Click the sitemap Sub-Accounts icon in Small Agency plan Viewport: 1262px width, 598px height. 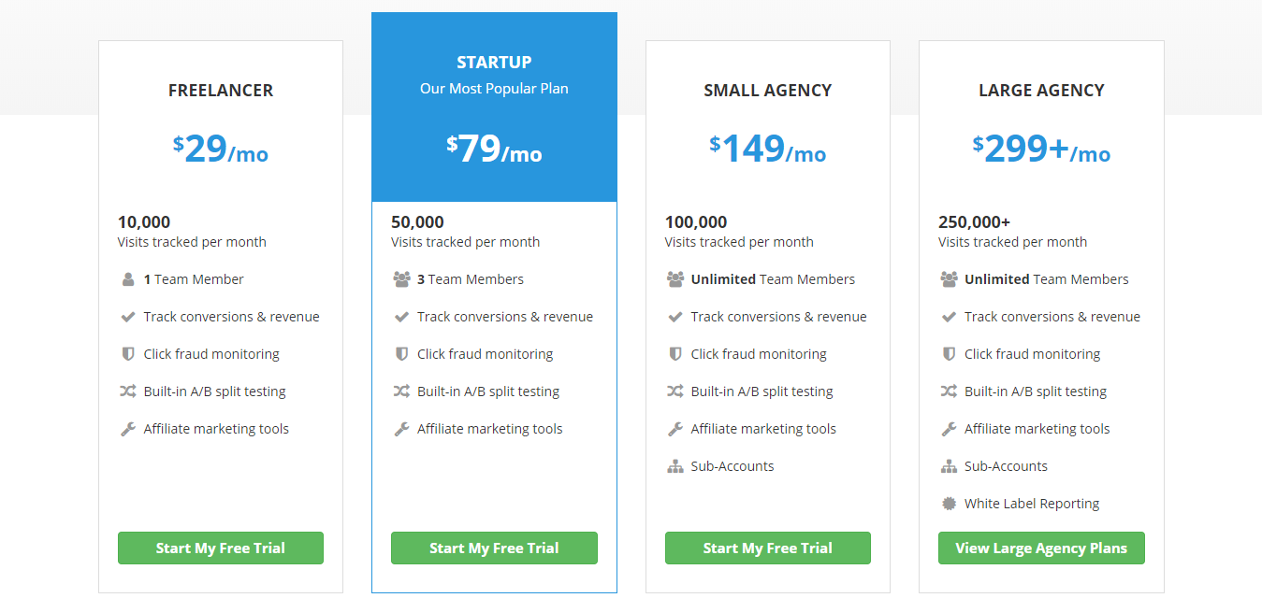tap(675, 466)
